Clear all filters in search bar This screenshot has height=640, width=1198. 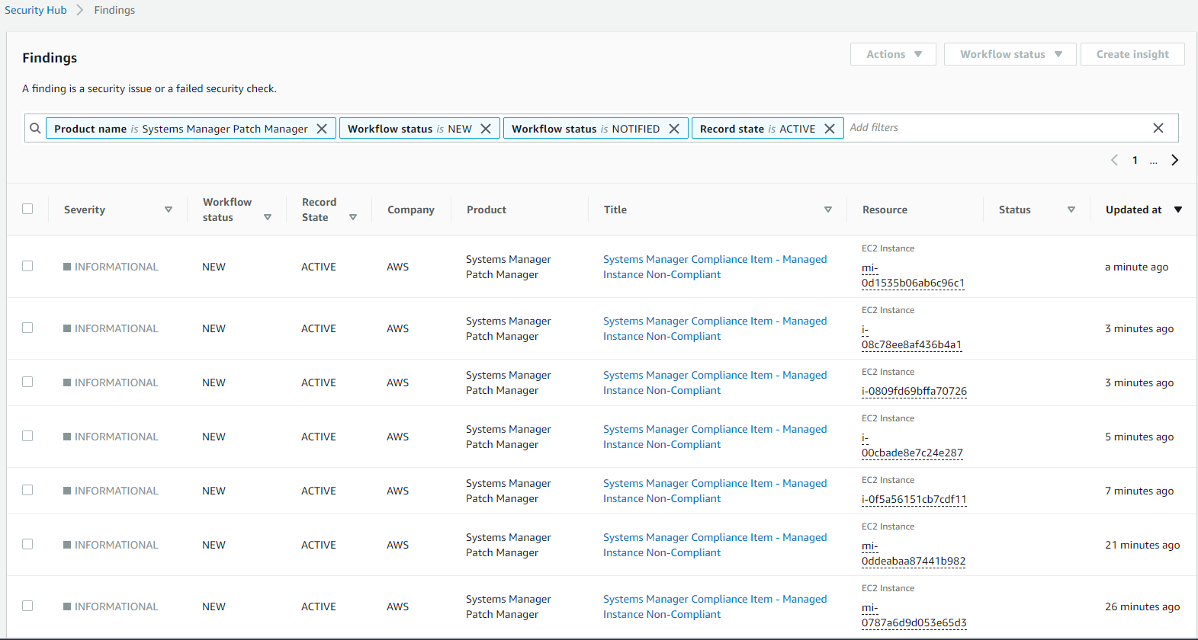coord(1158,128)
